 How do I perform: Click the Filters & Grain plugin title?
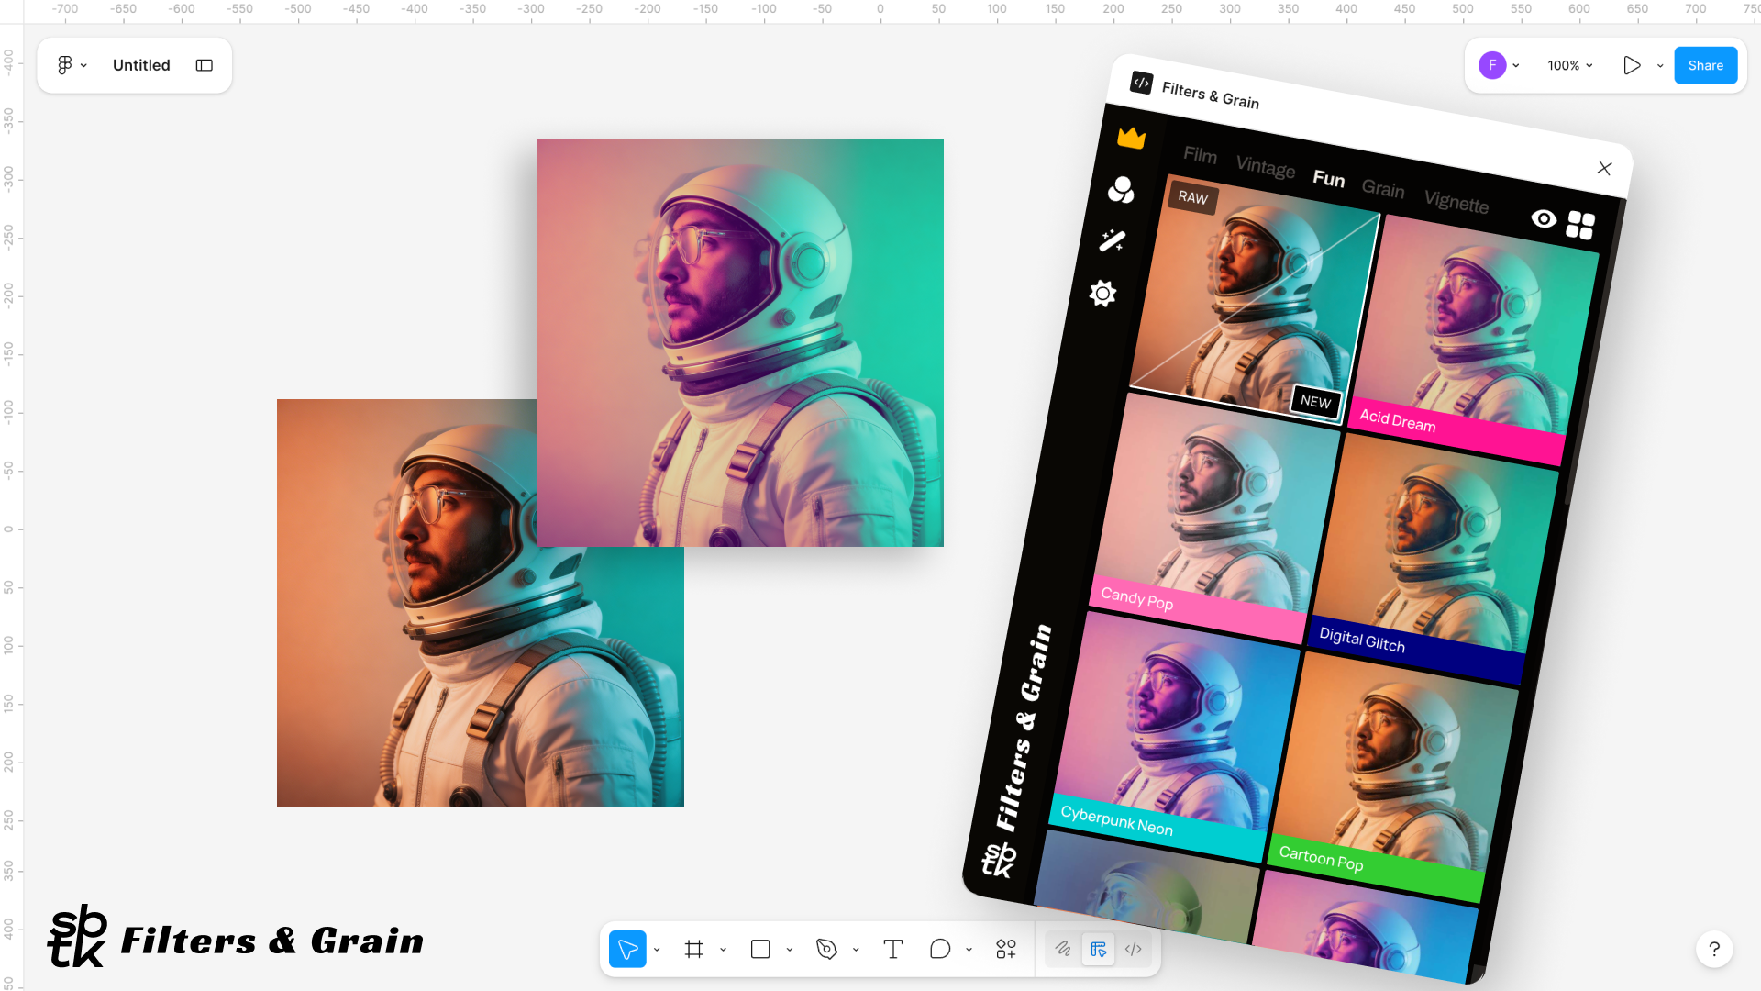coord(1211,95)
